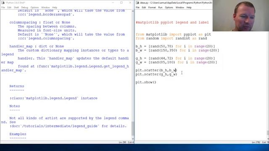Click the 'Returns' heading in Shell output
The image size is (269, 151).
(x=17, y=86)
